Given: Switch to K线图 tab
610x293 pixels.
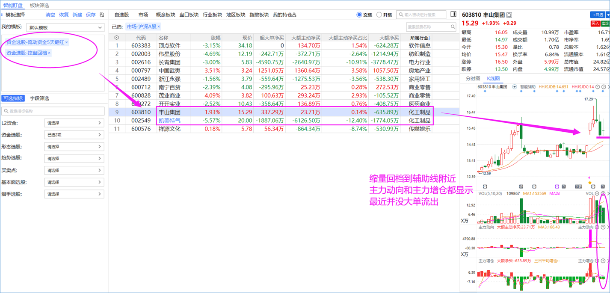Looking at the screenshot, I should click(493, 79).
